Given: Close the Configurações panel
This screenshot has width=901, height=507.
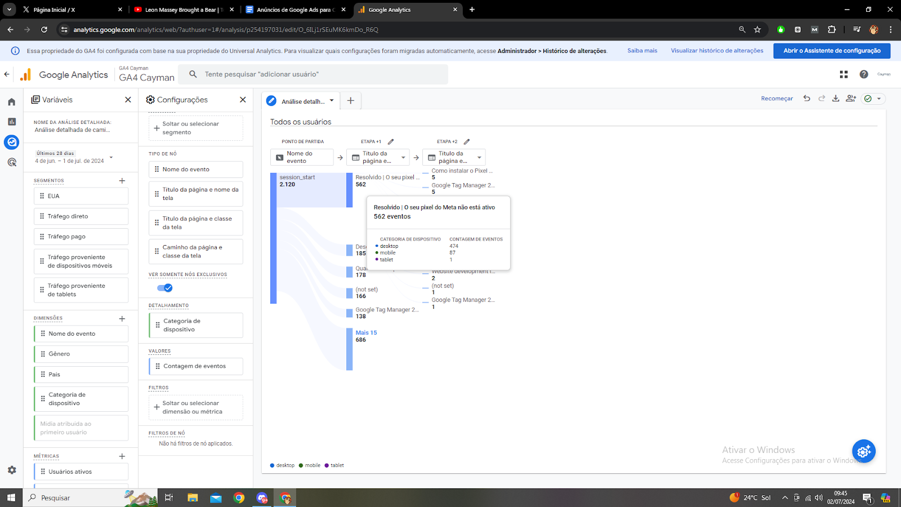Looking at the screenshot, I should click(243, 100).
